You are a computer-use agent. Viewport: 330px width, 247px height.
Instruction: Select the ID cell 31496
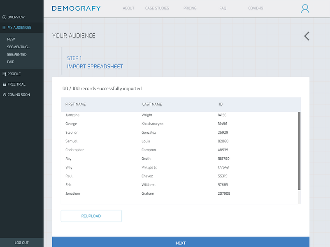pyautogui.click(x=223, y=124)
